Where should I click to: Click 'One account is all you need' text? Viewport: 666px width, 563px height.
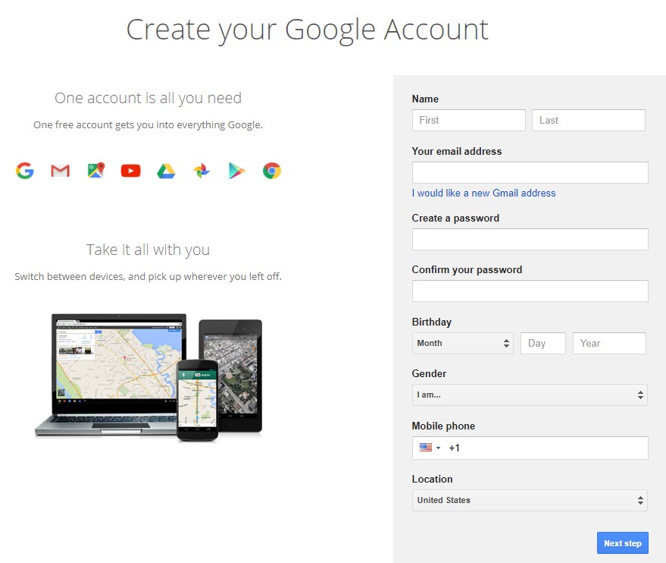[x=148, y=98]
